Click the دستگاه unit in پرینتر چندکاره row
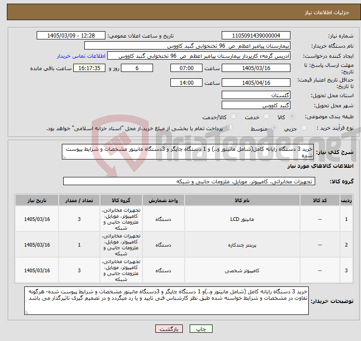361x341 pixels. (163, 245)
